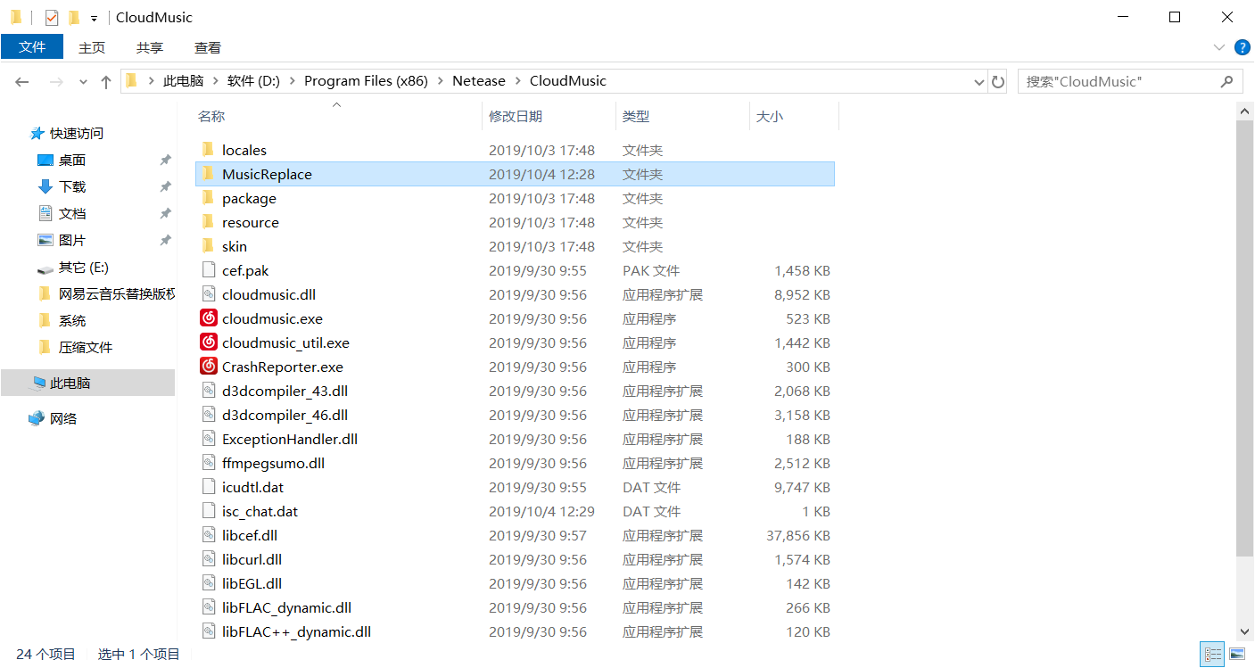Open Desktop (桌面) in quick access
Viewport: 1255px width, 668px height.
tap(72, 160)
